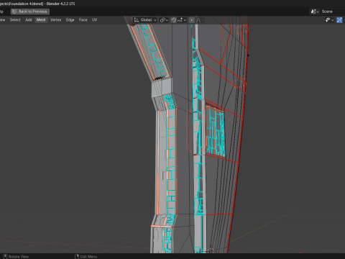The height and width of the screenshot is (259, 345).
Task: Open the Edge menu
Action: point(70,20)
